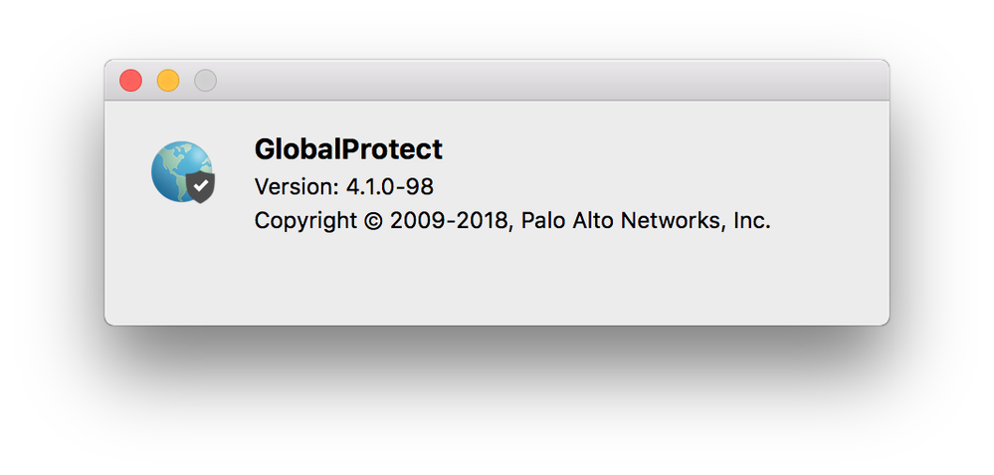994x475 pixels.
Task: Click the grayed-out zoom button
Action: 205,81
